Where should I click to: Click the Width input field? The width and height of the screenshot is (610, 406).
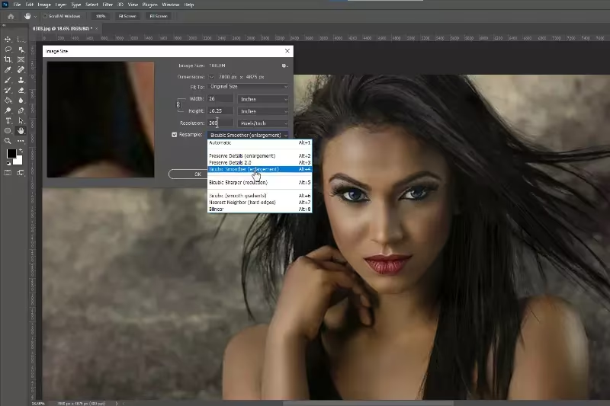[x=220, y=99]
